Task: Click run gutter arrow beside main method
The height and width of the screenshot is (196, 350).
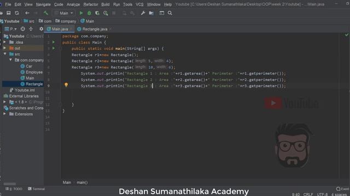Action: (x=54, y=48)
